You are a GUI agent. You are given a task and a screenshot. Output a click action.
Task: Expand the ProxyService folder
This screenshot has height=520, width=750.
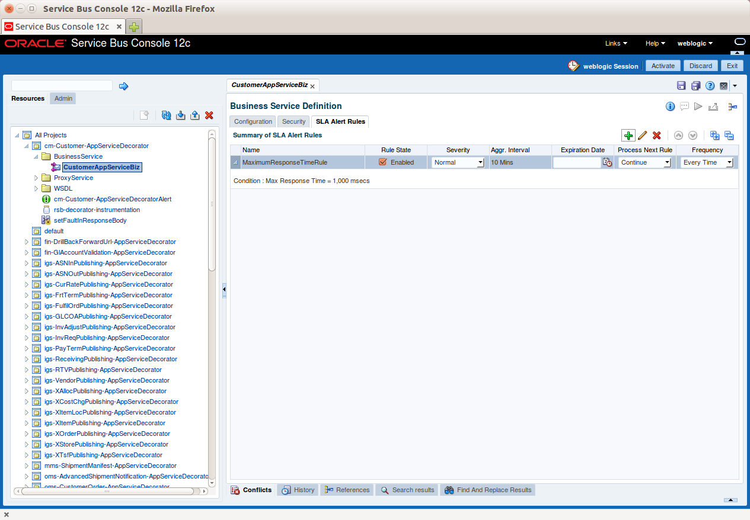pos(36,178)
